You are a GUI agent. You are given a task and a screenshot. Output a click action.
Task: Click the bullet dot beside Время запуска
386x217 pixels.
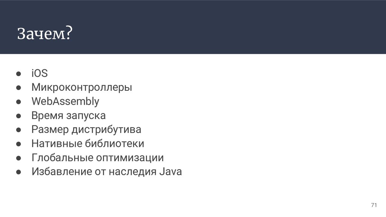(18, 116)
